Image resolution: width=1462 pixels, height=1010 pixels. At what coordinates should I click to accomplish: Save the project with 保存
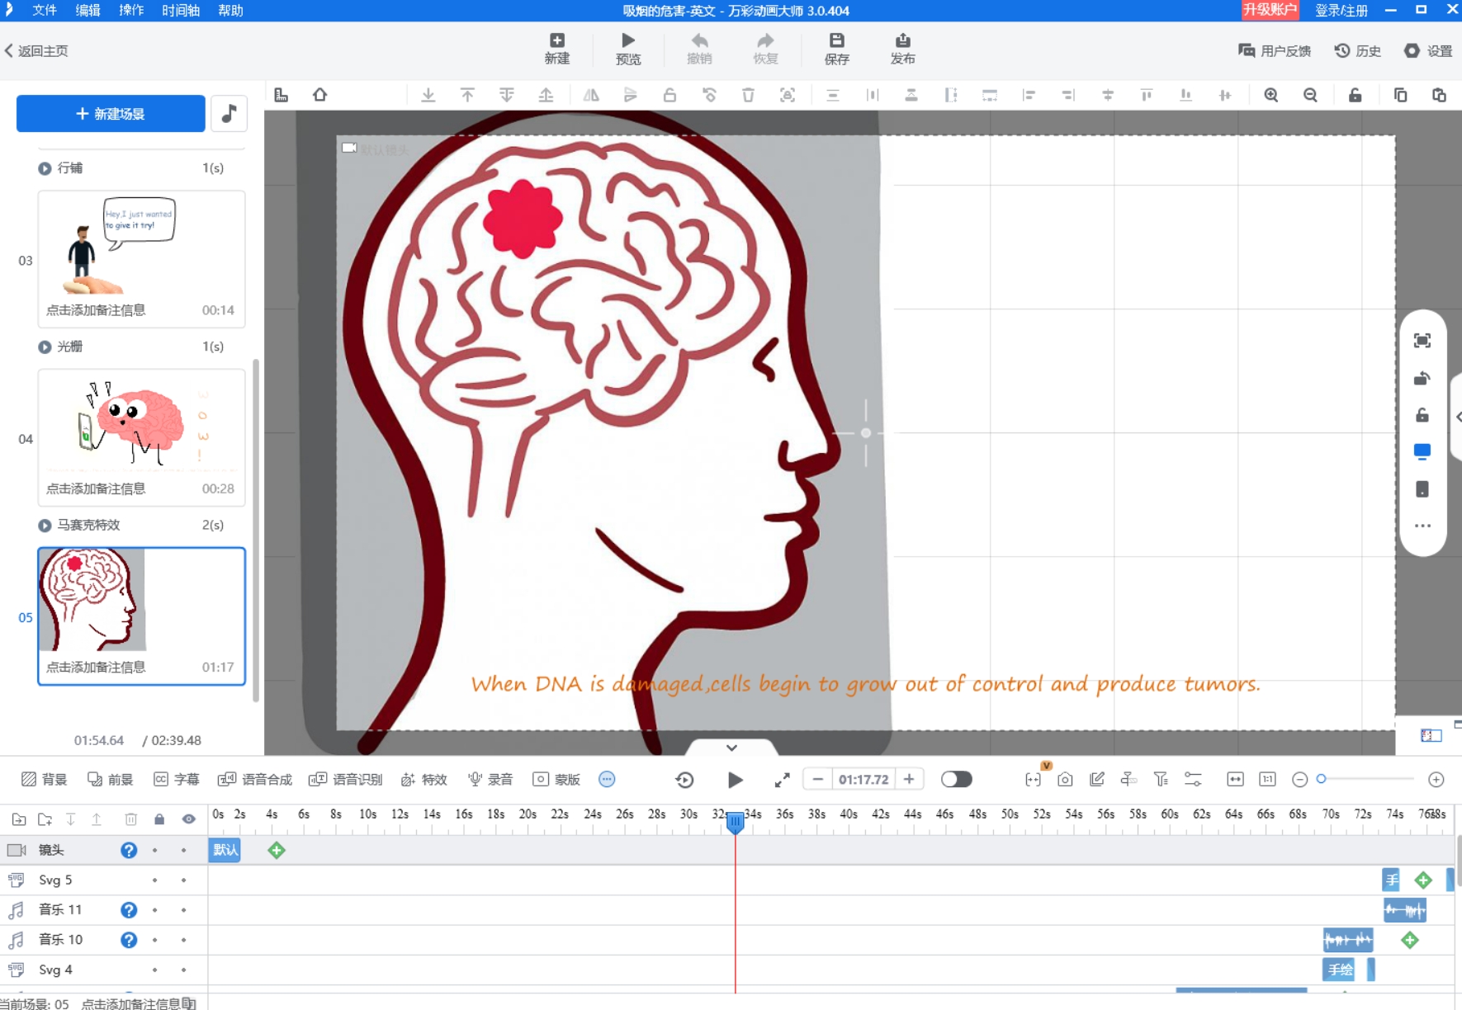coord(836,49)
